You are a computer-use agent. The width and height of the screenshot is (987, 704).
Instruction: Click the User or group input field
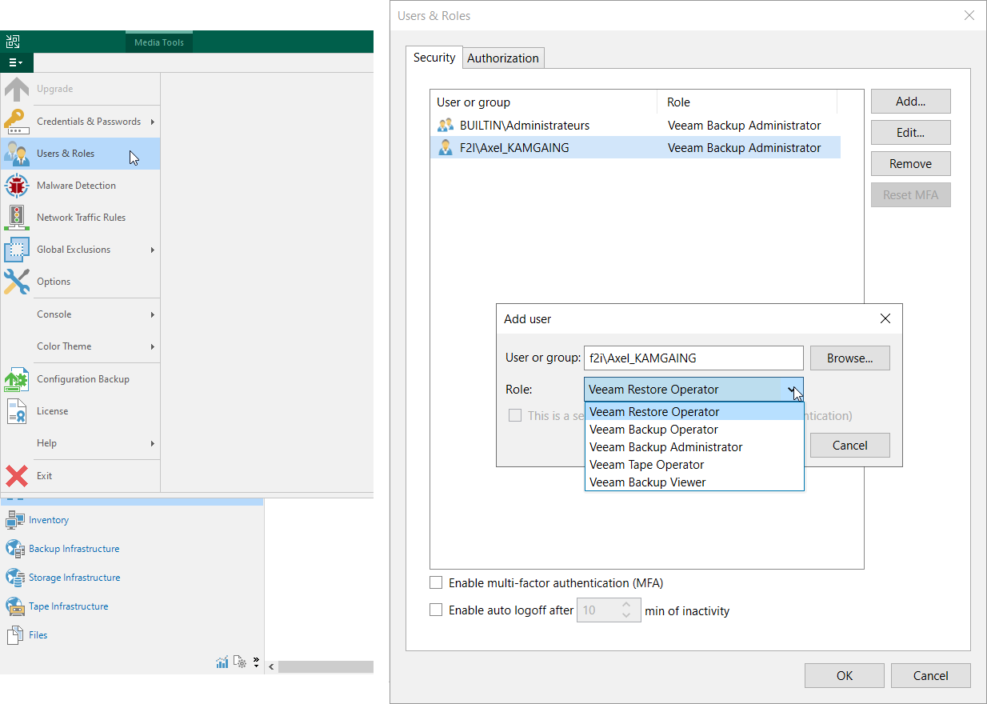click(693, 358)
